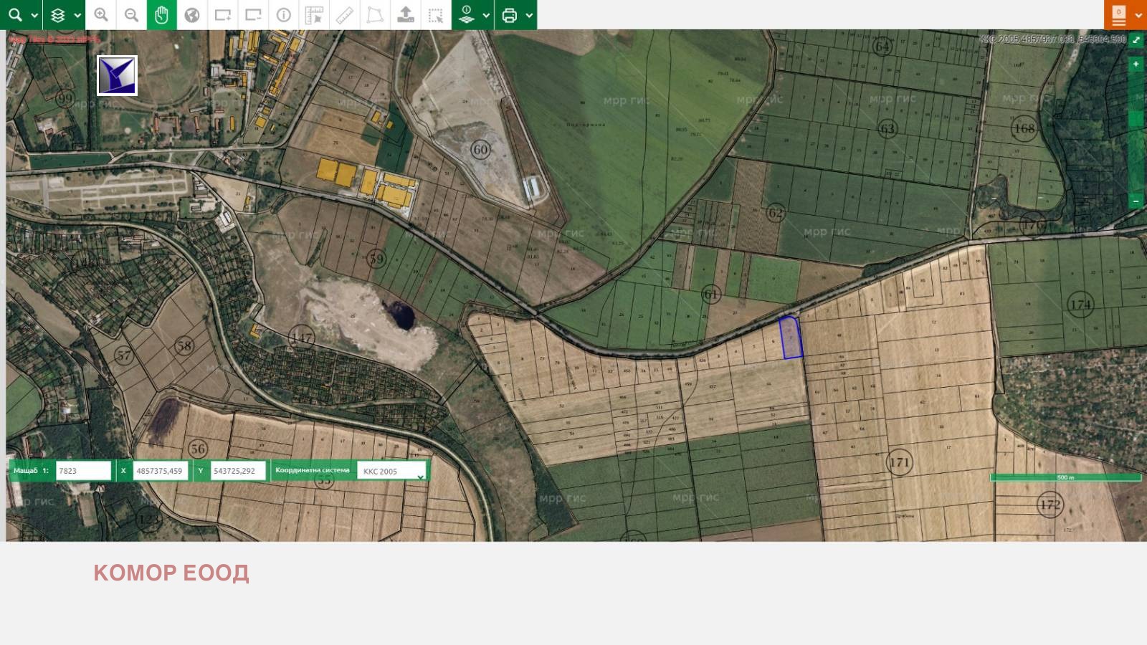
Task: Expand the search dropdown arrow
Action: 34,15
